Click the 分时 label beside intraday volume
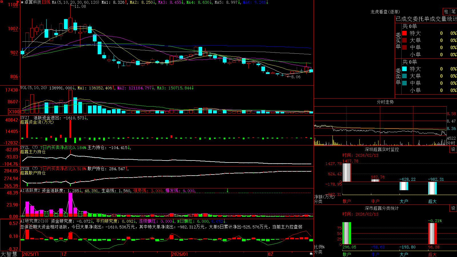 pos(451,143)
